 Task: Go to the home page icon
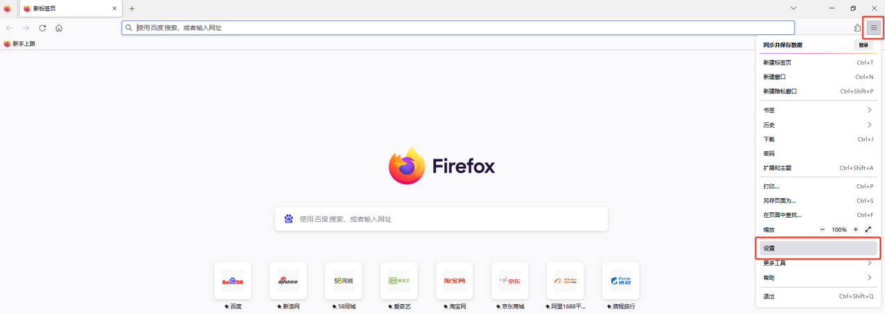click(x=59, y=28)
